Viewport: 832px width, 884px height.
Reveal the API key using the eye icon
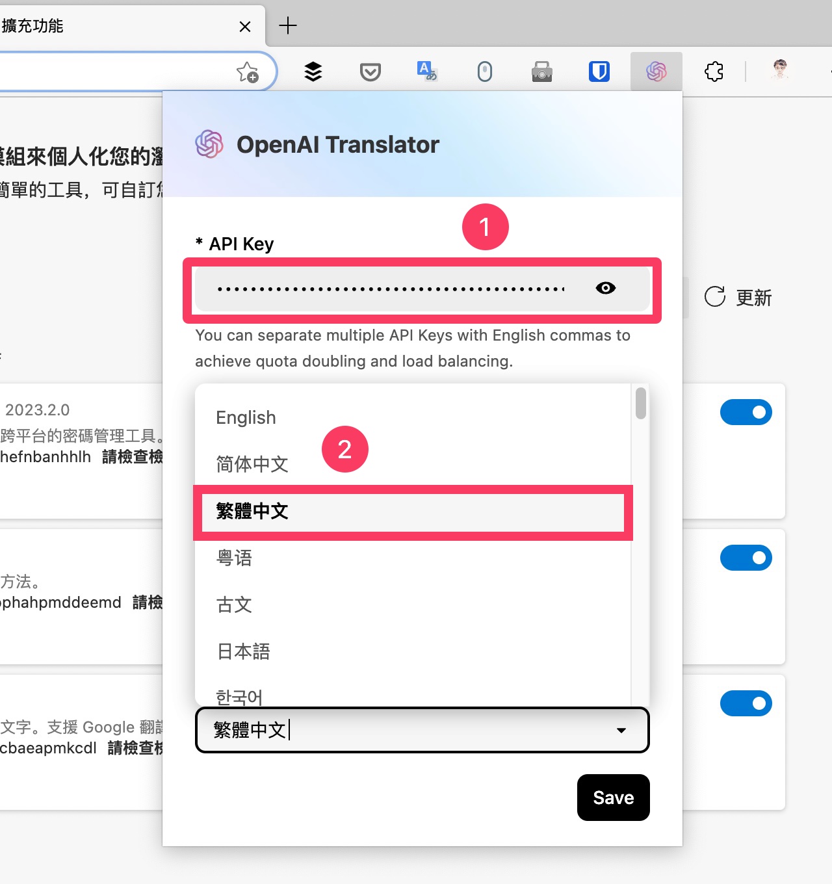click(x=605, y=288)
